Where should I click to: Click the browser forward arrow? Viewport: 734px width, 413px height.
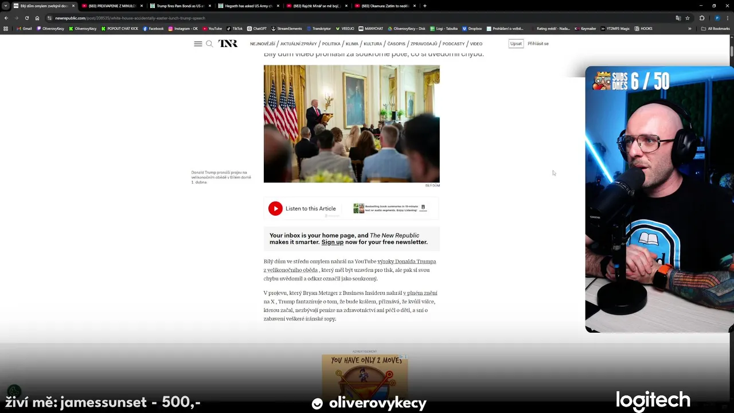[x=16, y=18]
